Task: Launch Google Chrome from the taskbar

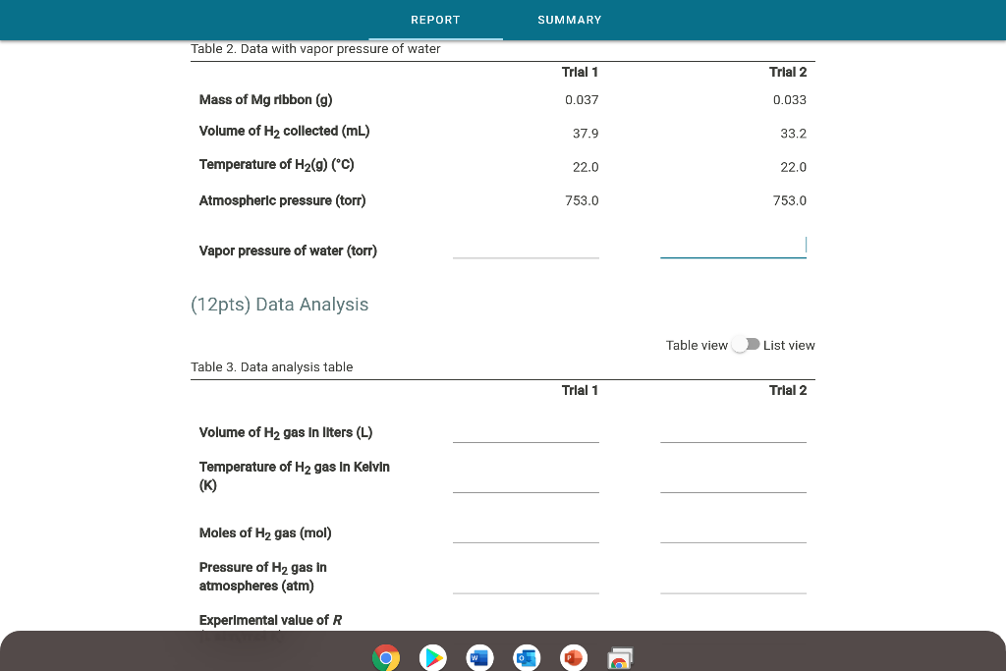Action: click(x=385, y=657)
